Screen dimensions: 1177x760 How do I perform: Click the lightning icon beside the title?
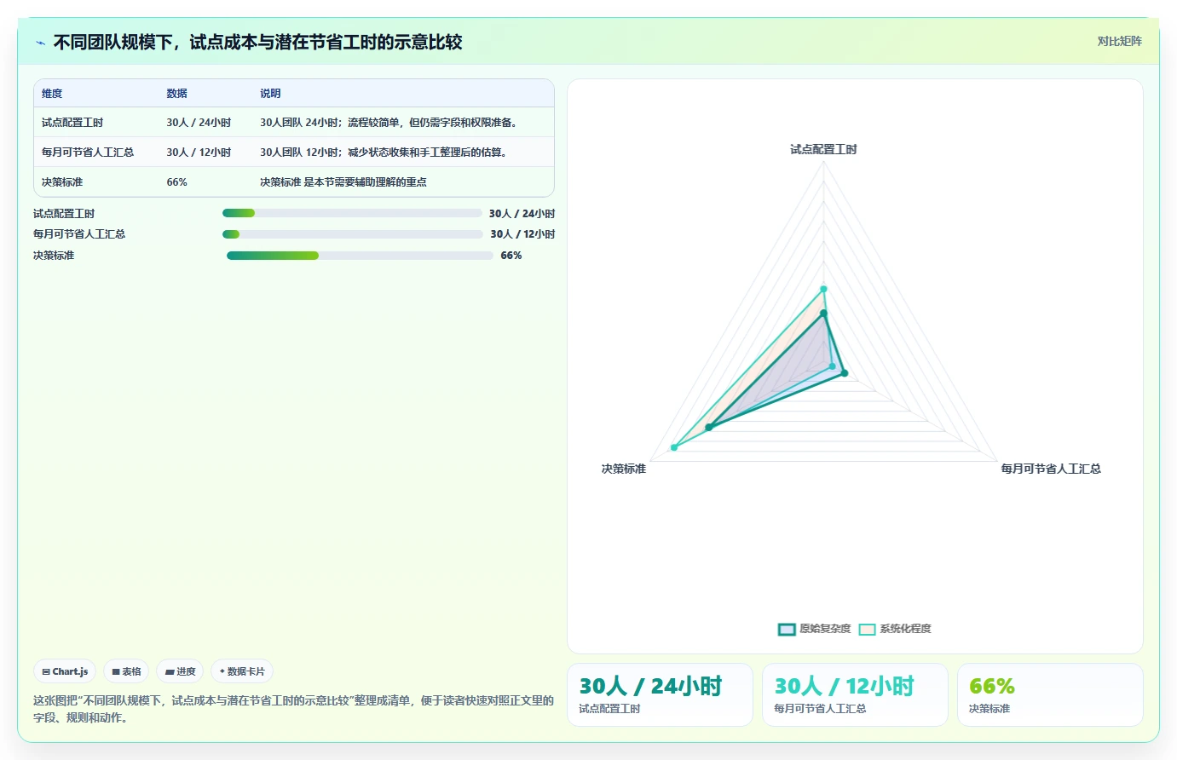(40, 43)
